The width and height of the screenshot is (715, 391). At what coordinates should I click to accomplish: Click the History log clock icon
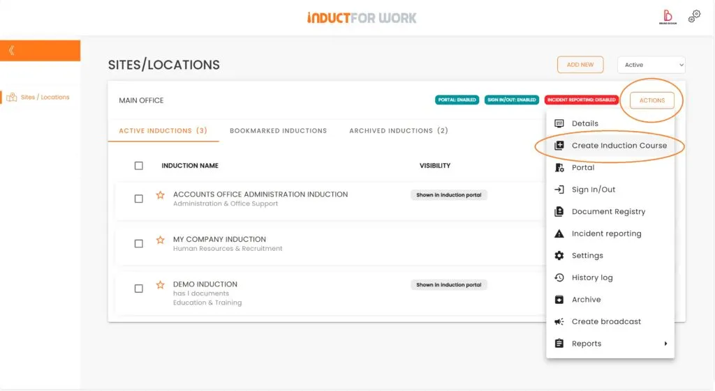click(559, 277)
